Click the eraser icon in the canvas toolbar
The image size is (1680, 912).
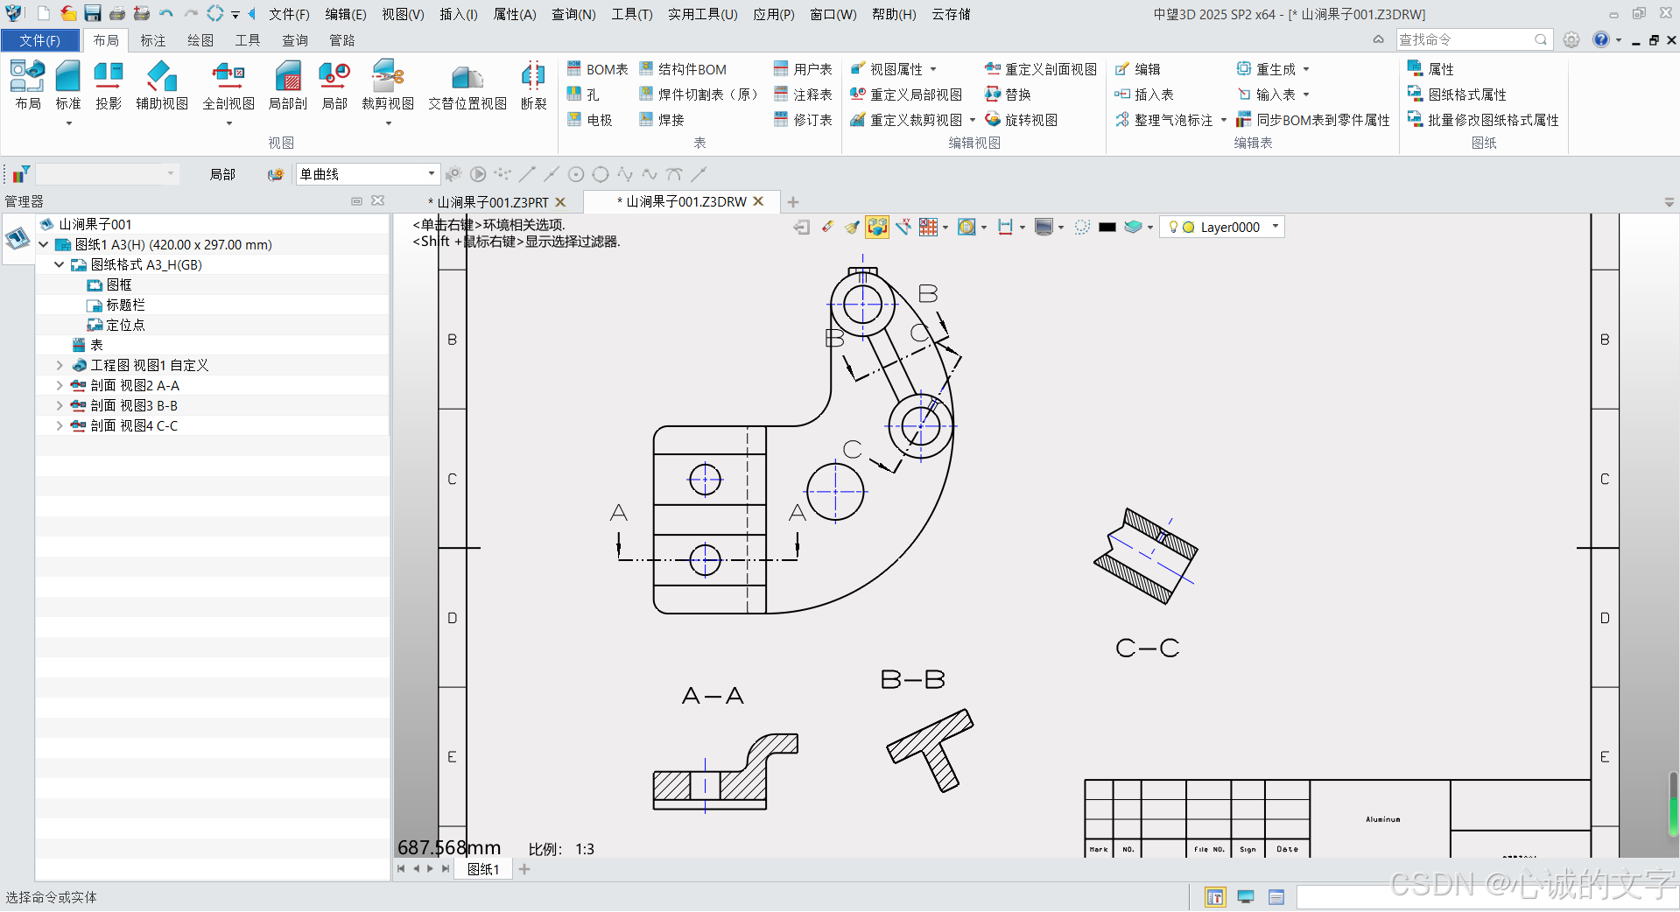(x=827, y=227)
